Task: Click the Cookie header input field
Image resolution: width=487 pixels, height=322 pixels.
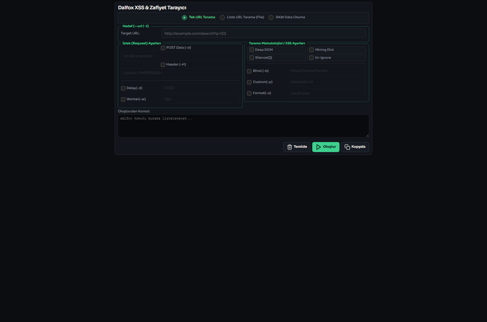Action: [180, 73]
